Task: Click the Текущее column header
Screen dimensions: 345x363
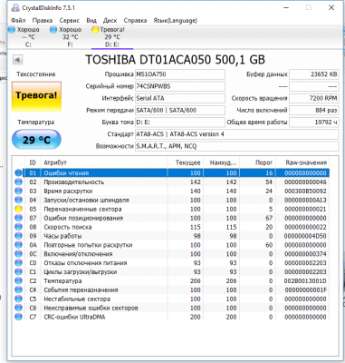Action: point(186,162)
